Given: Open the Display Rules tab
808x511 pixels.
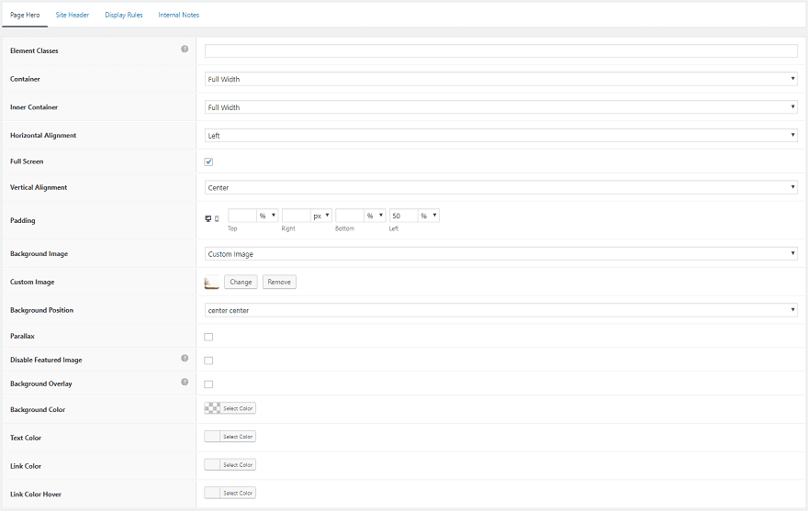Looking at the screenshot, I should coord(124,16).
